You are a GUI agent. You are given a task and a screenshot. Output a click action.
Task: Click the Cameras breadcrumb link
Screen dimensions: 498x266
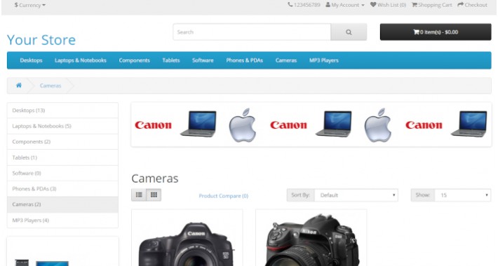click(x=51, y=85)
